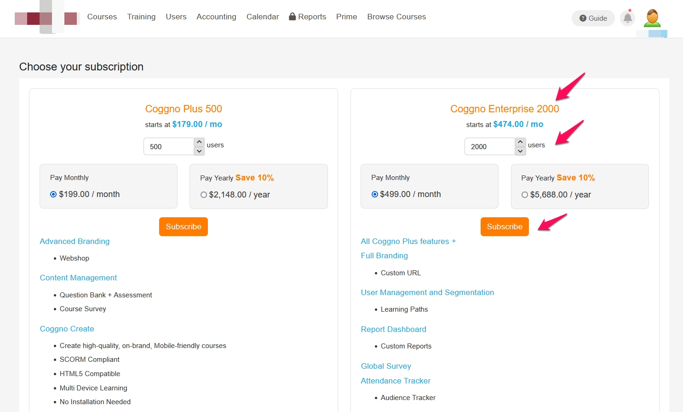Click the No Installation Needed item
The height and width of the screenshot is (412, 683).
pos(95,402)
